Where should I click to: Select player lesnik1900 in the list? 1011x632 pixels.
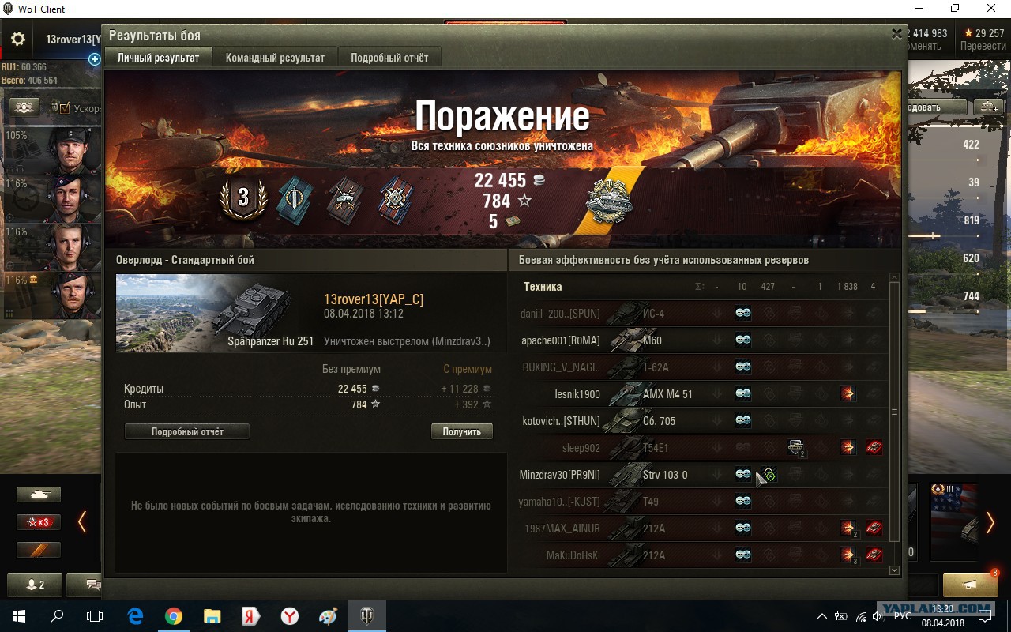[577, 394]
